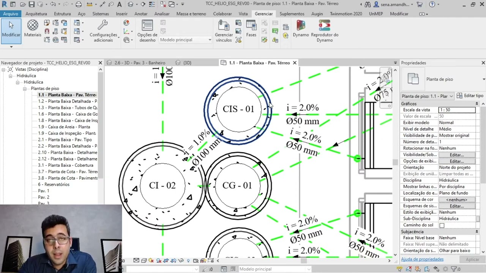Click Editar button for Visibilidade/Sobreposição

(457, 155)
